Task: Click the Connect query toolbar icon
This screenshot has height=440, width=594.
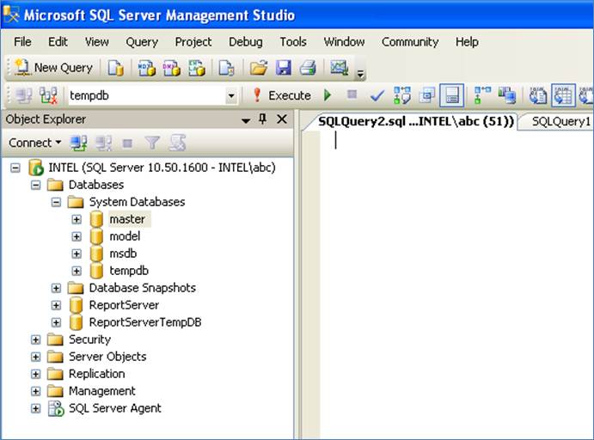Action: [x=24, y=95]
